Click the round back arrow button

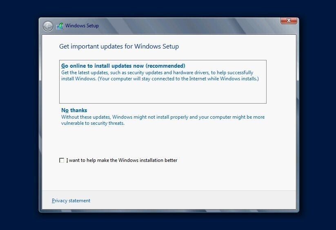click(48, 27)
